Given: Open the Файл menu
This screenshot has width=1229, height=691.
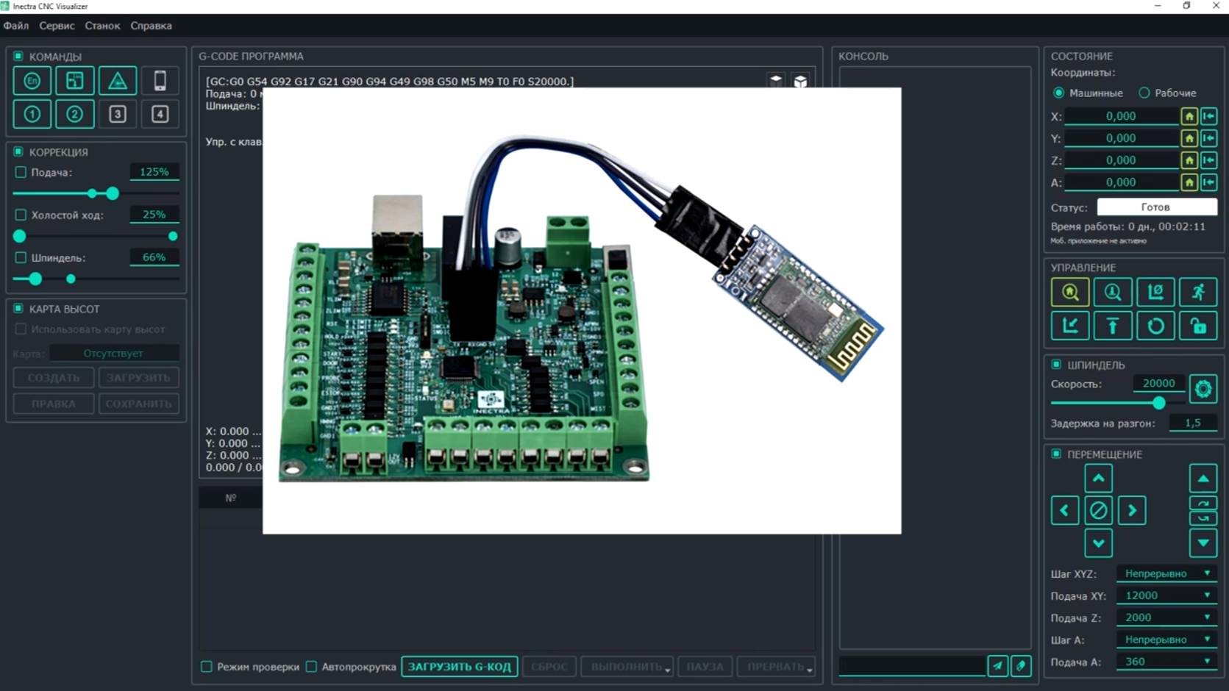Looking at the screenshot, I should pos(16,26).
